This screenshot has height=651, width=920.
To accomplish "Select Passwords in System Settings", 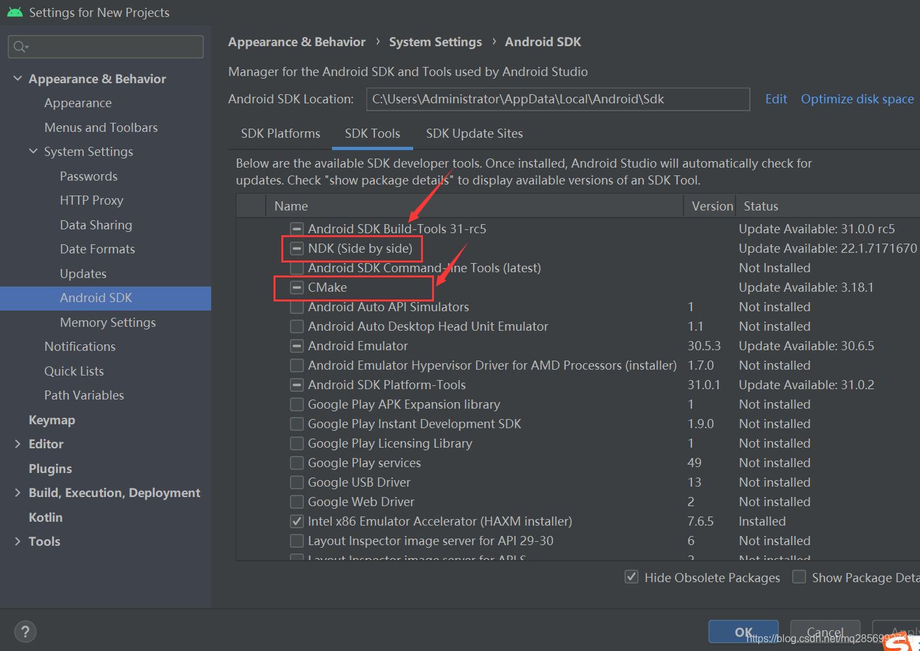I will click(x=89, y=176).
